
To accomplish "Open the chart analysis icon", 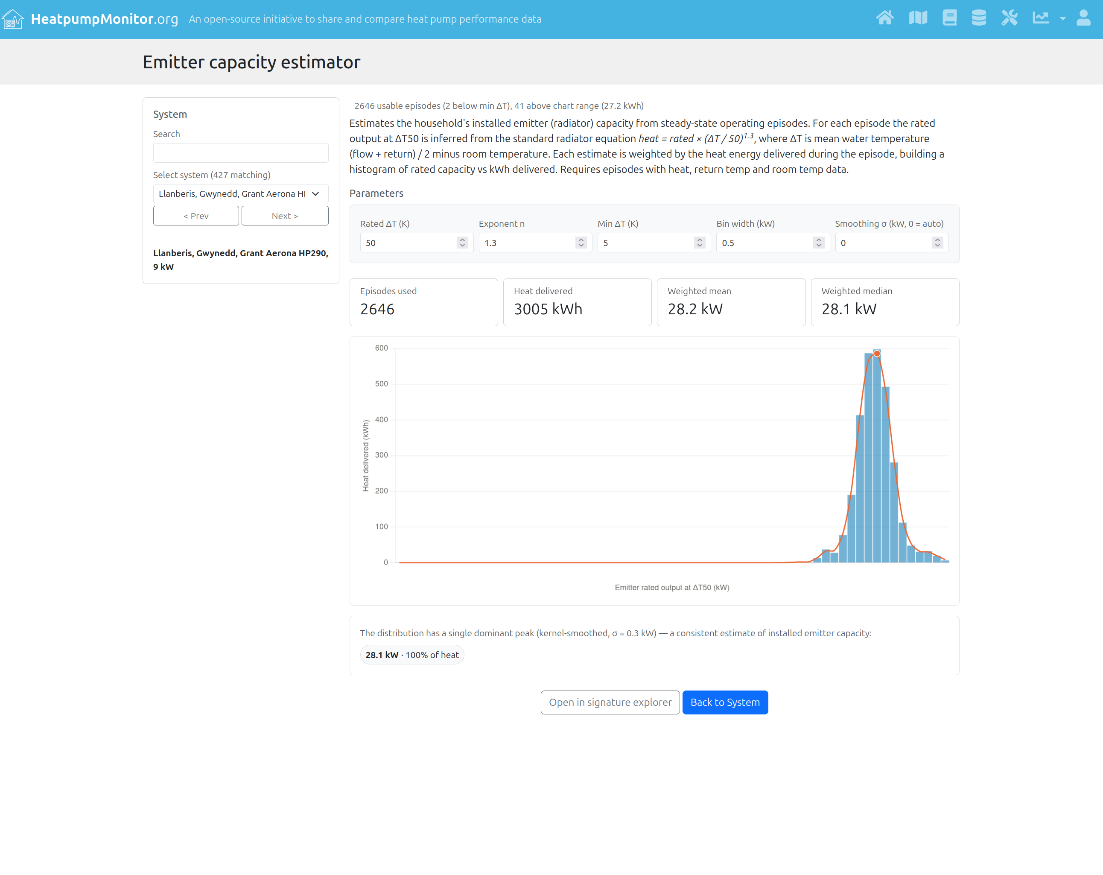I will 1041,18.
